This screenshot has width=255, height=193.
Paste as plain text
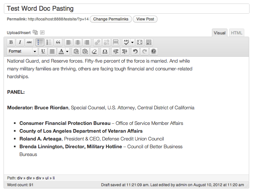[76, 51]
